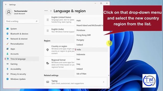
Task: Click the dropdown list scrollbar thumb
Action: 109,43
